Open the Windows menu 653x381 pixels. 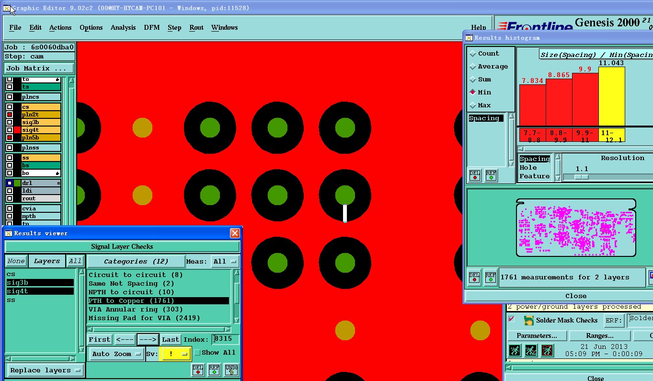(x=225, y=28)
